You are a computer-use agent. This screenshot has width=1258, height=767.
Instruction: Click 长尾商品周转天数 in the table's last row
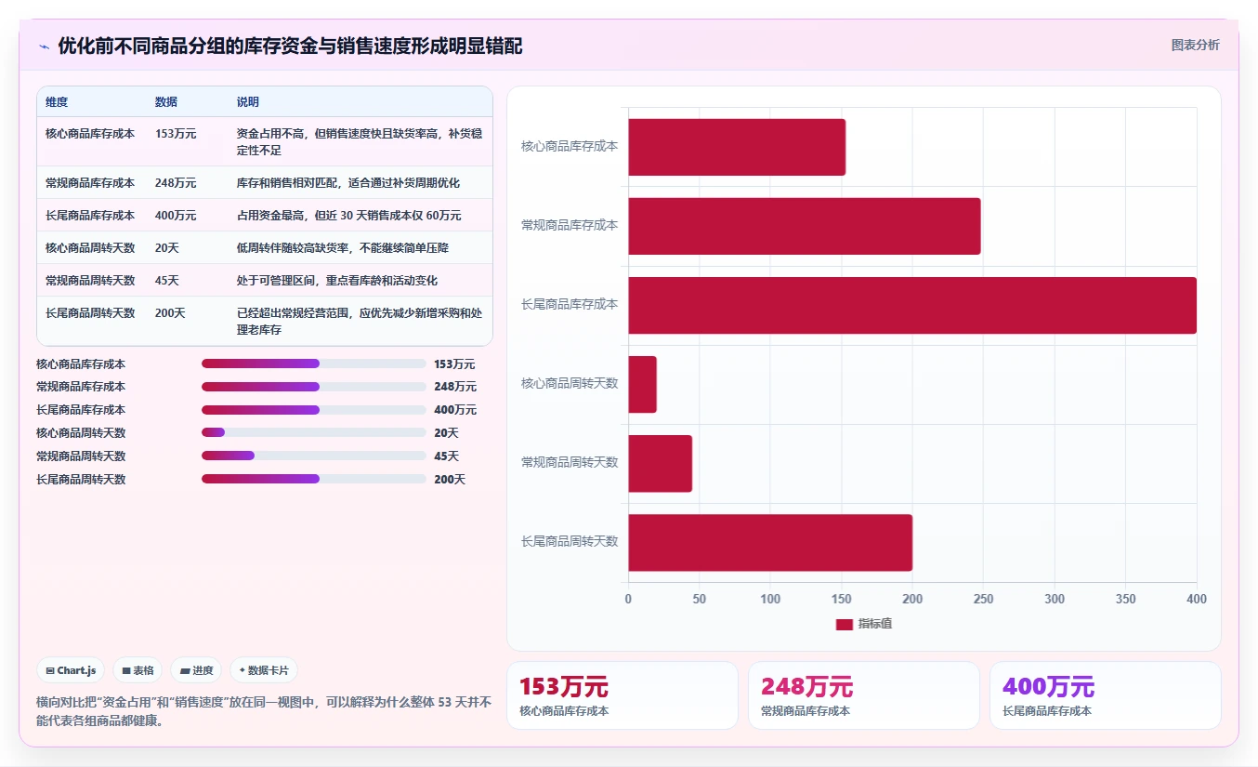tap(90, 313)
